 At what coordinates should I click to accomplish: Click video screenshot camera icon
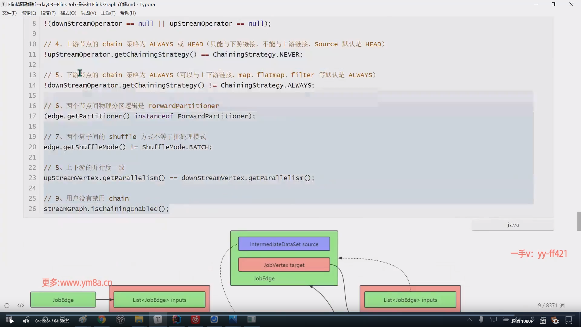click(x=543, y=321)
